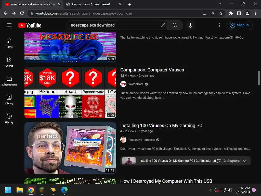Open the Chrome profile icon
Image resolution: width=261 pixels, height=196 pixels.
247,13
